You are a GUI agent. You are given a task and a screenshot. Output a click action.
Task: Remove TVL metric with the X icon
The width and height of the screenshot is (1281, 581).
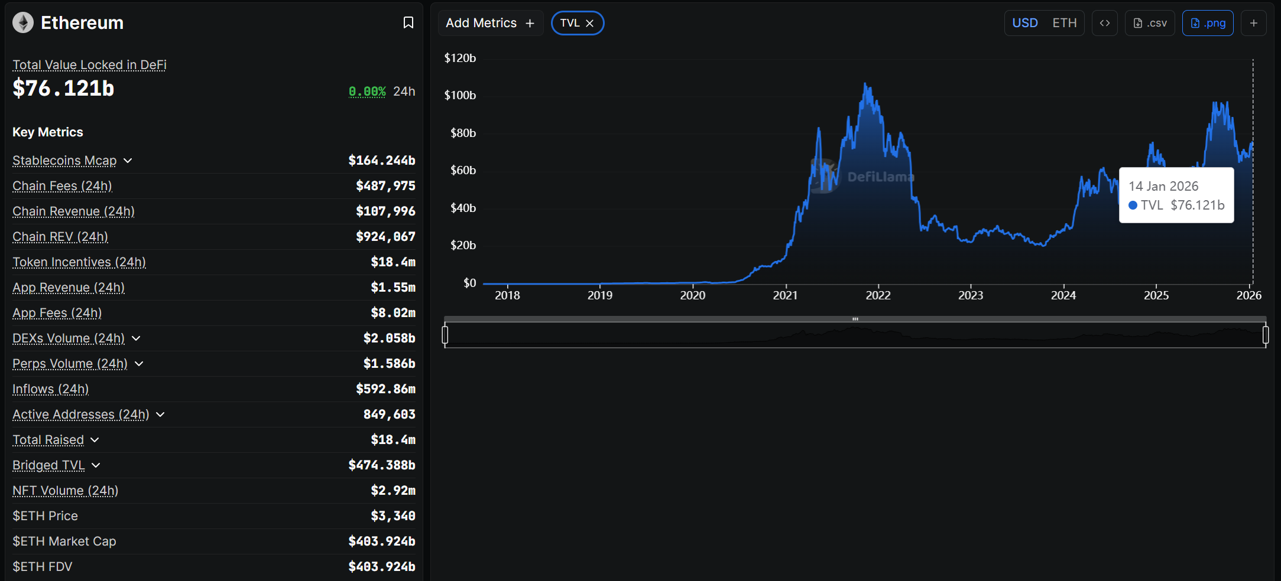tap(589, 23)
